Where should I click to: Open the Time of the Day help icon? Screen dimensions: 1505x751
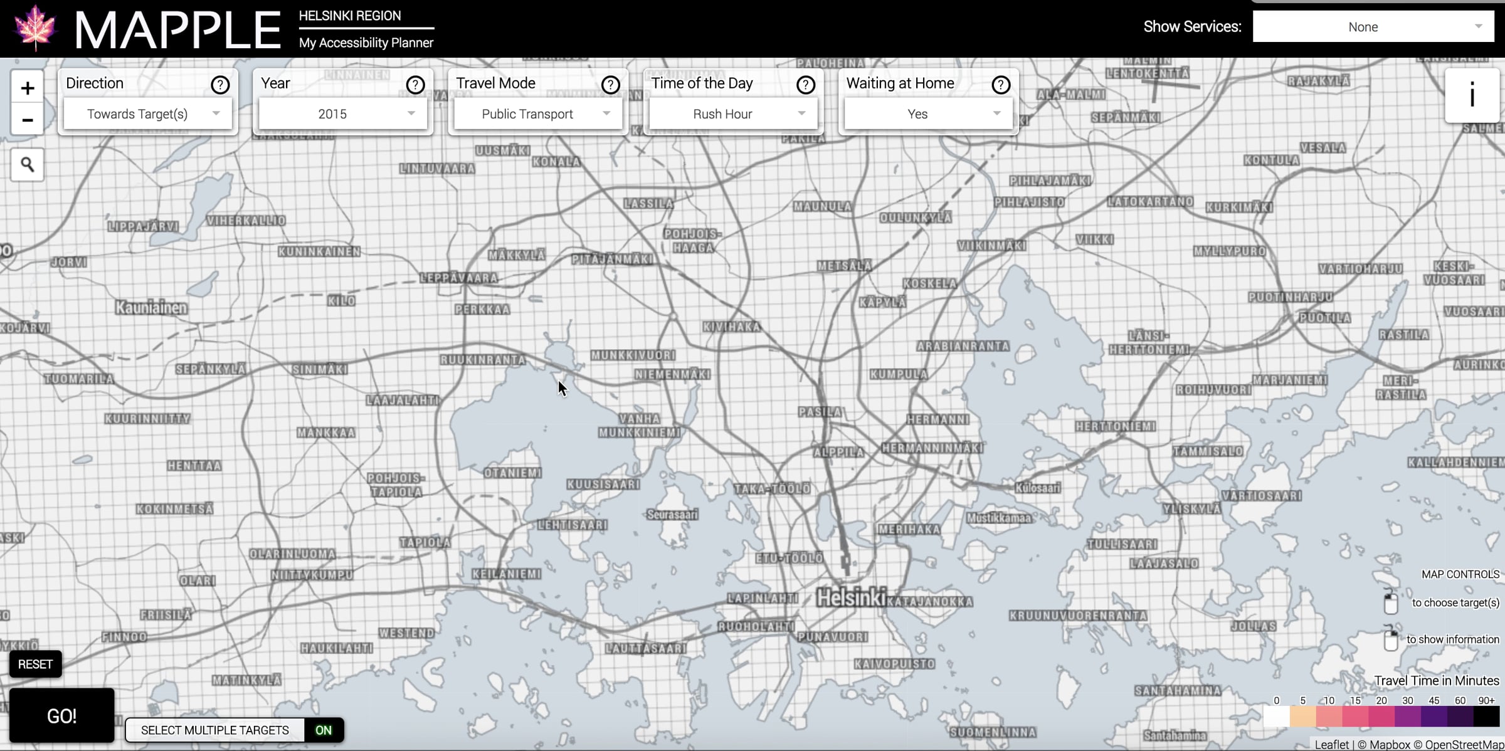click(x=805, y=85)
